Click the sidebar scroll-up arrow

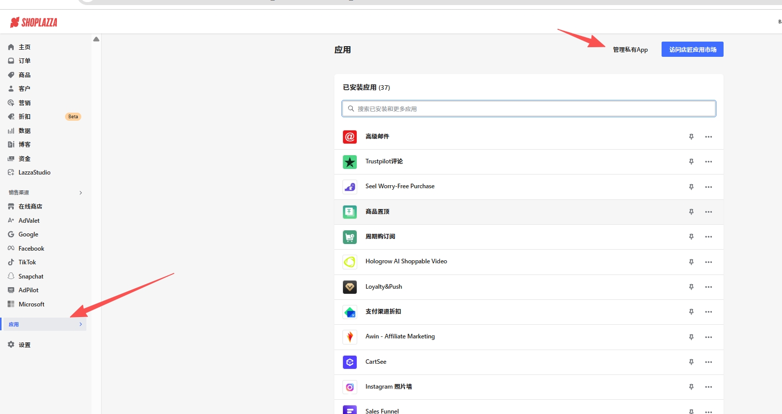(x=96, y=39)
